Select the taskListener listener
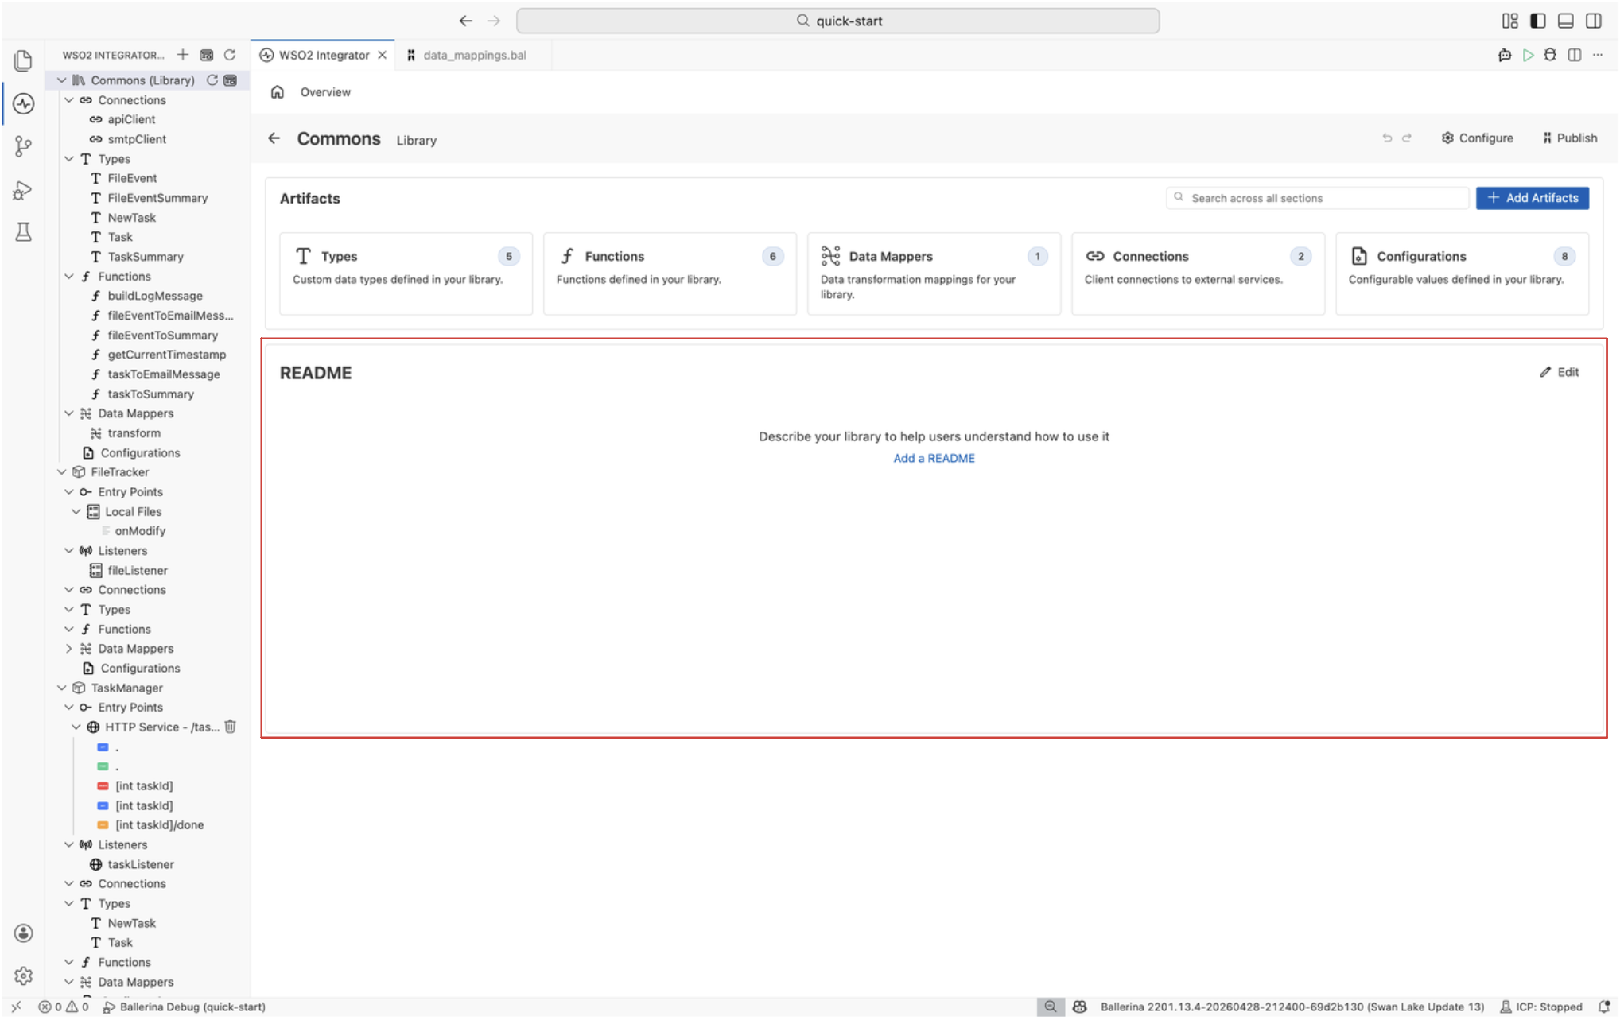This screenshot has width=1624, height=1024. 141,865
